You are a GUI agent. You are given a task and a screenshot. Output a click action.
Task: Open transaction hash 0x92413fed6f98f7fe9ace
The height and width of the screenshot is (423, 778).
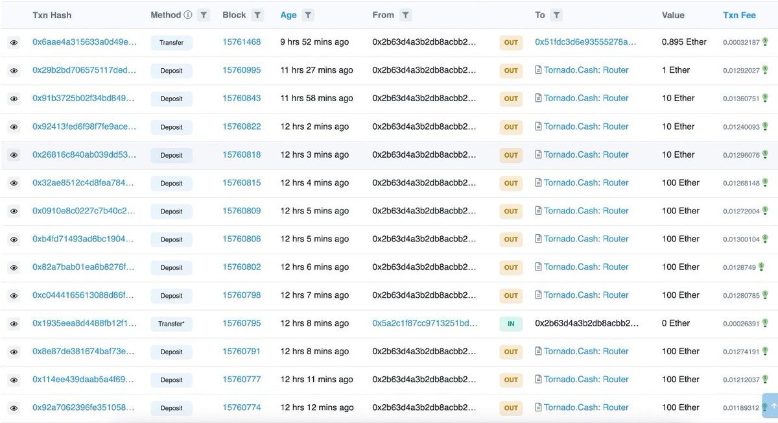[x=85, y=127]
